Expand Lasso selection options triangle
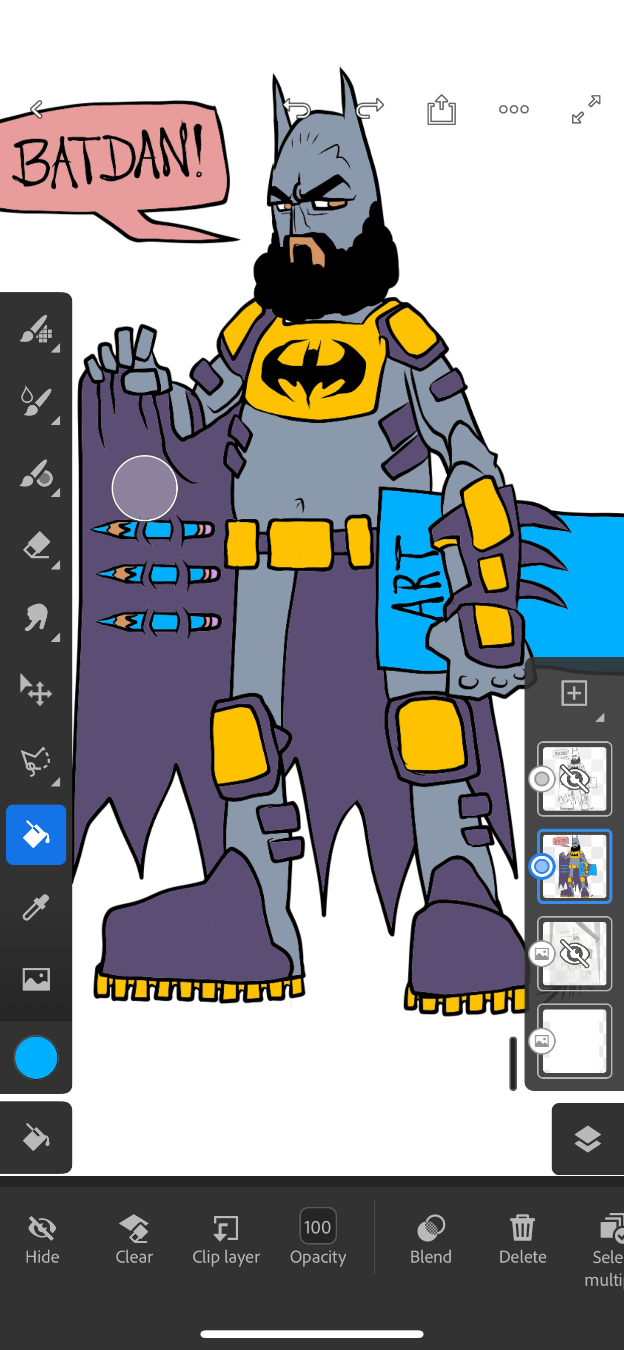The width and height of the screenshot is (624, 1350). (x=56, y=782)
